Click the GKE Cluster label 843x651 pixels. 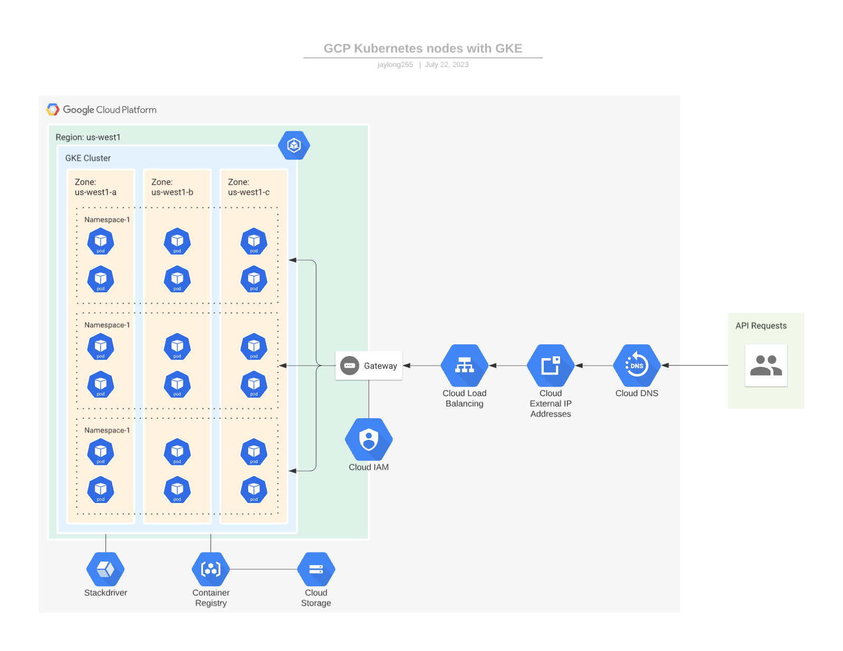coord(88,158)
